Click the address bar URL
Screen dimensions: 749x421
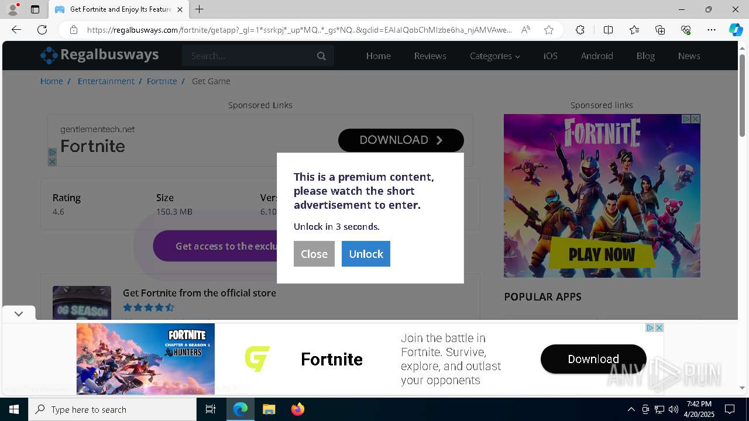tap(300, 30)
